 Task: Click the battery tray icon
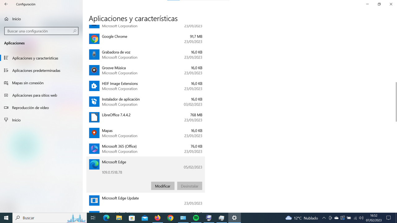[x=349, y=218]
